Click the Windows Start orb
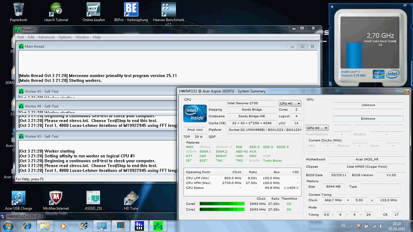The height and width of the screenshot is (232, 413). [x=8, y=226]
